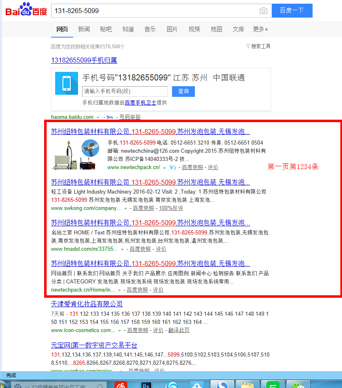This screenshot has width=342, height=388.
Task: Click the blue mobile phone icon
Action: pyautogui.click(x=67, y=83)
